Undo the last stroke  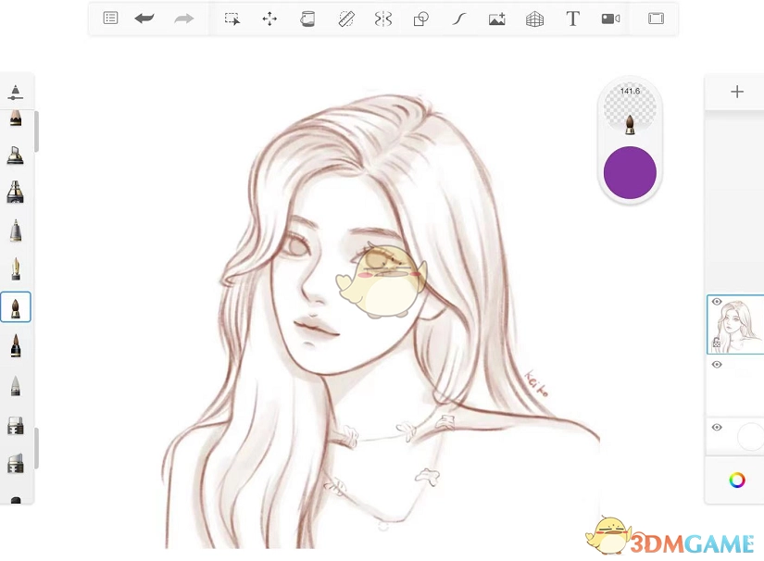[144, 19]
